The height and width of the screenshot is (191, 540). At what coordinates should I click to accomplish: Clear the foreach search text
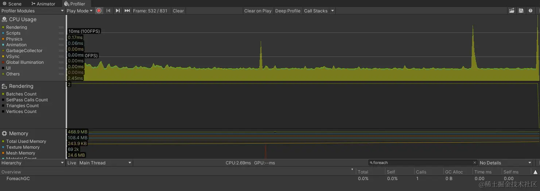[x=474, y=163]
